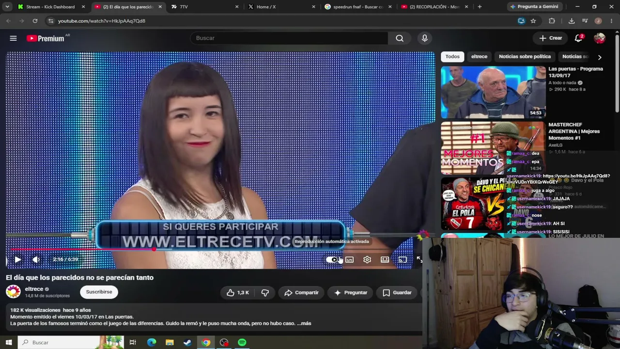Open the Las puertas 13/09/17 video thumbnail
Viewport: 620px width, 349px height.
(493, 92)
